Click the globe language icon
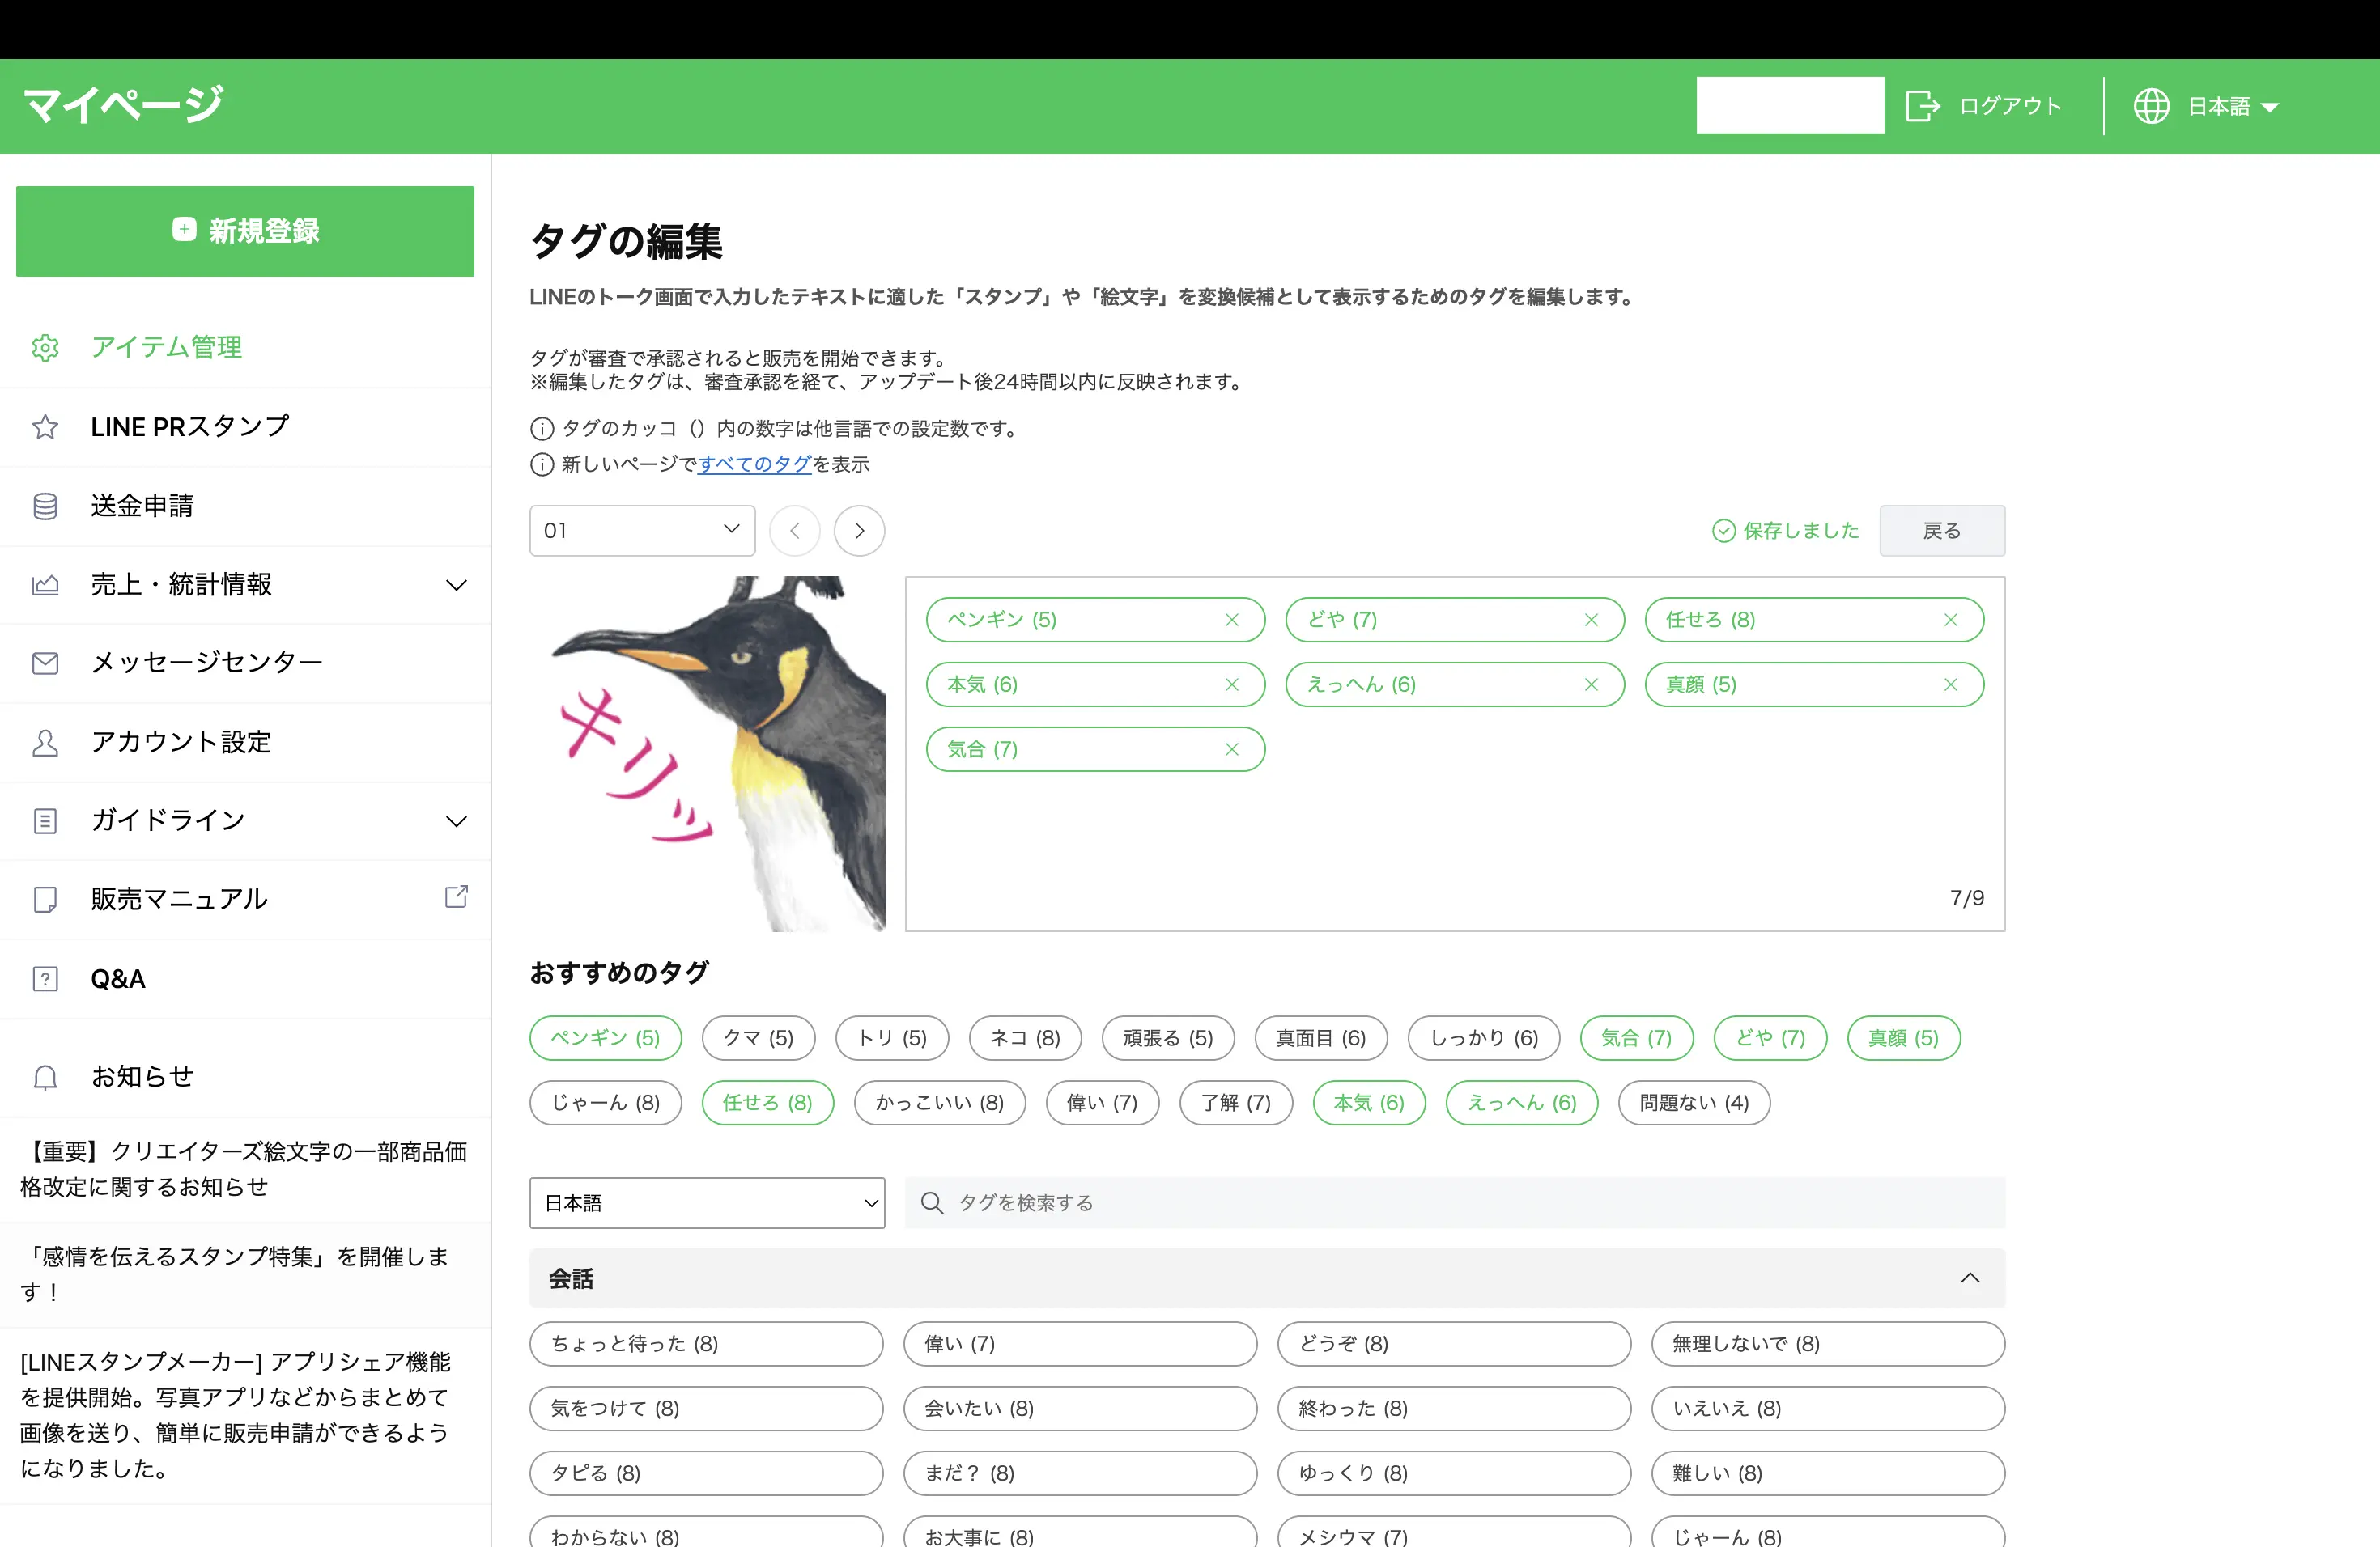 point(2151,106)
